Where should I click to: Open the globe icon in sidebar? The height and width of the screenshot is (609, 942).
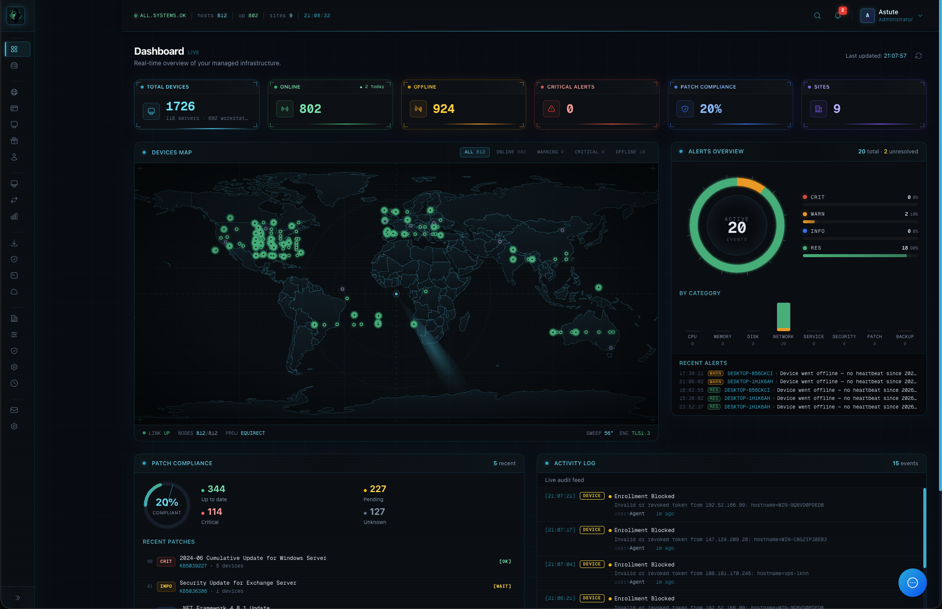pos(14,92)
